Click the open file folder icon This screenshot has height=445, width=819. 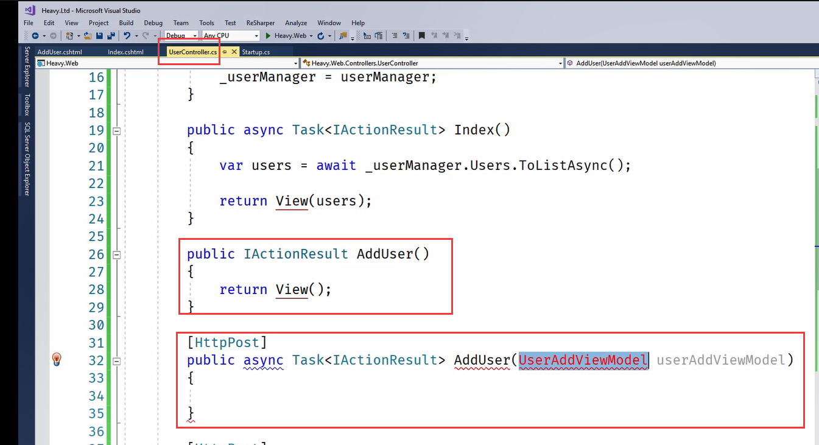coord(88,36)
